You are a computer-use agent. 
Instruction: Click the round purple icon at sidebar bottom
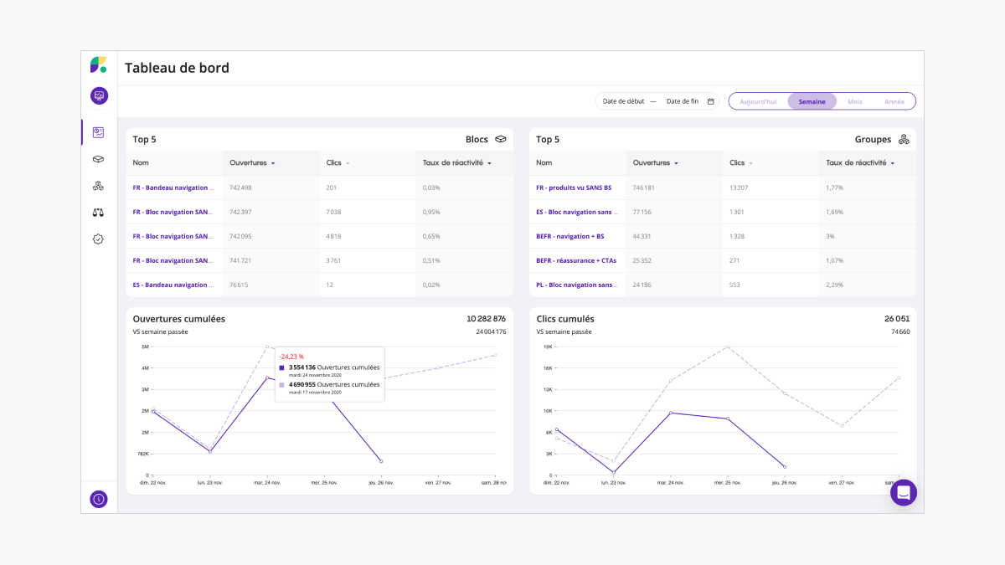click(x=99, y=499)
